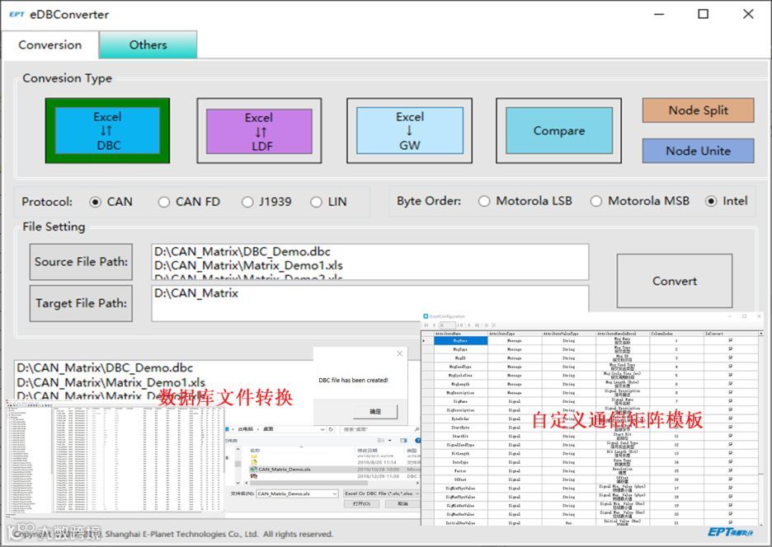Select the LIN protocol radio button

point(316,202)
